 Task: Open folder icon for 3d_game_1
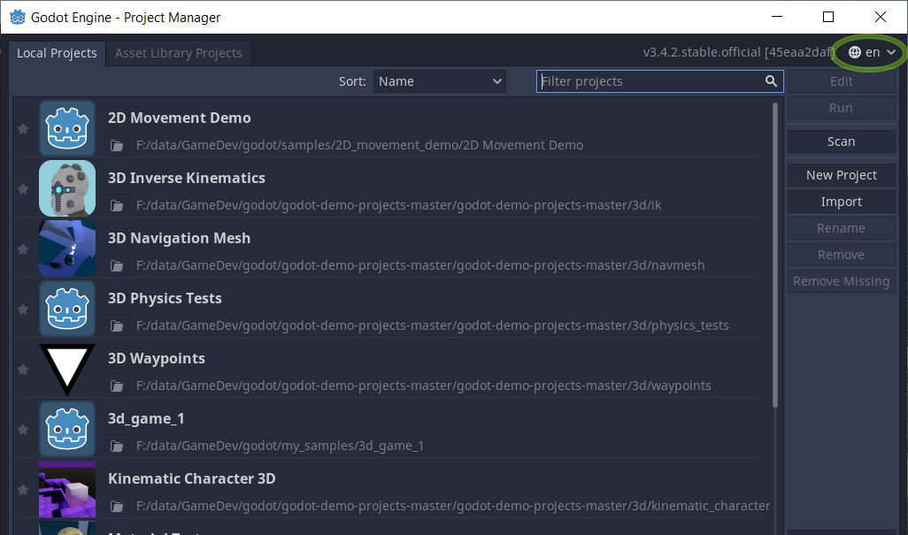[117, 446]
